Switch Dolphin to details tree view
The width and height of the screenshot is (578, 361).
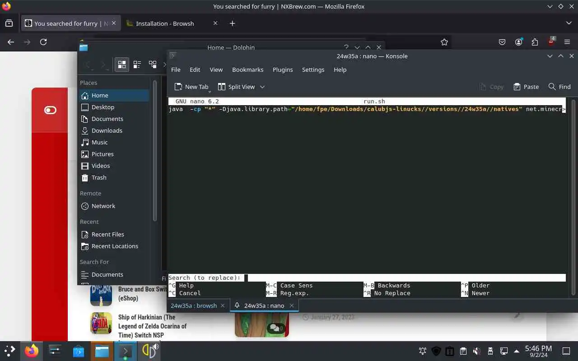[x=153, y=65]
